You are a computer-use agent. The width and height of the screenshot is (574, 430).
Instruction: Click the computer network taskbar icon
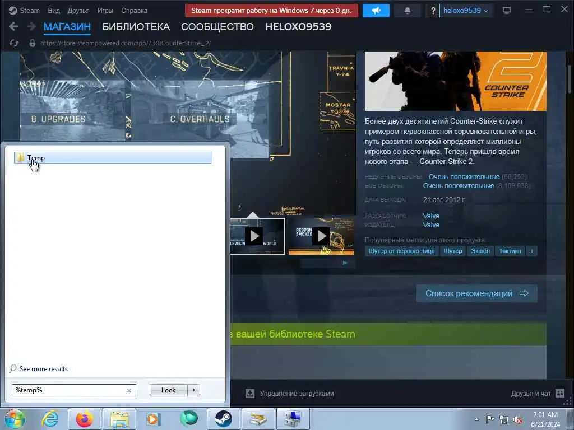(x=293, y=419)
